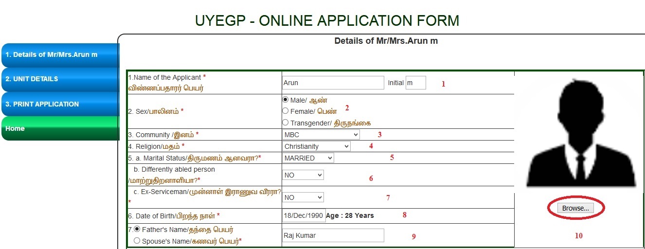Viewport: 645px width, 249px height.
Task: Click the applicant name field containing Arun
Action: pos(333,83)
